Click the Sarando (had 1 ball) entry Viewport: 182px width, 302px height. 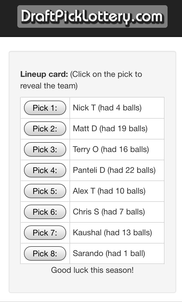(109, 253)
